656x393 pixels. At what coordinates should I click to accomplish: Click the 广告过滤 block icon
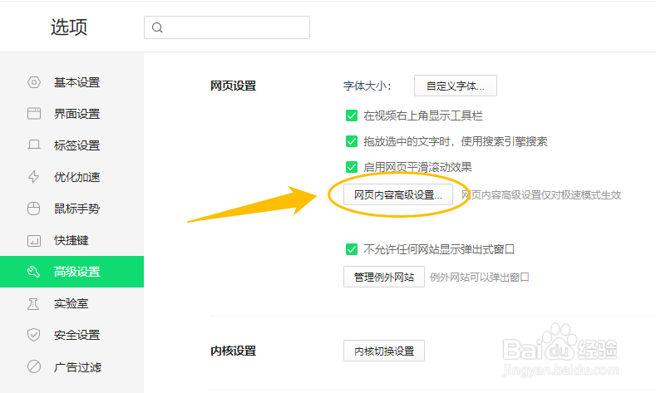click(x=34, y=366)
